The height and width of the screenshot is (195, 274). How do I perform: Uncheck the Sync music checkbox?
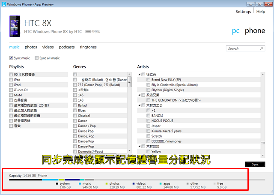pyautogui.click(x=11, y=58)
